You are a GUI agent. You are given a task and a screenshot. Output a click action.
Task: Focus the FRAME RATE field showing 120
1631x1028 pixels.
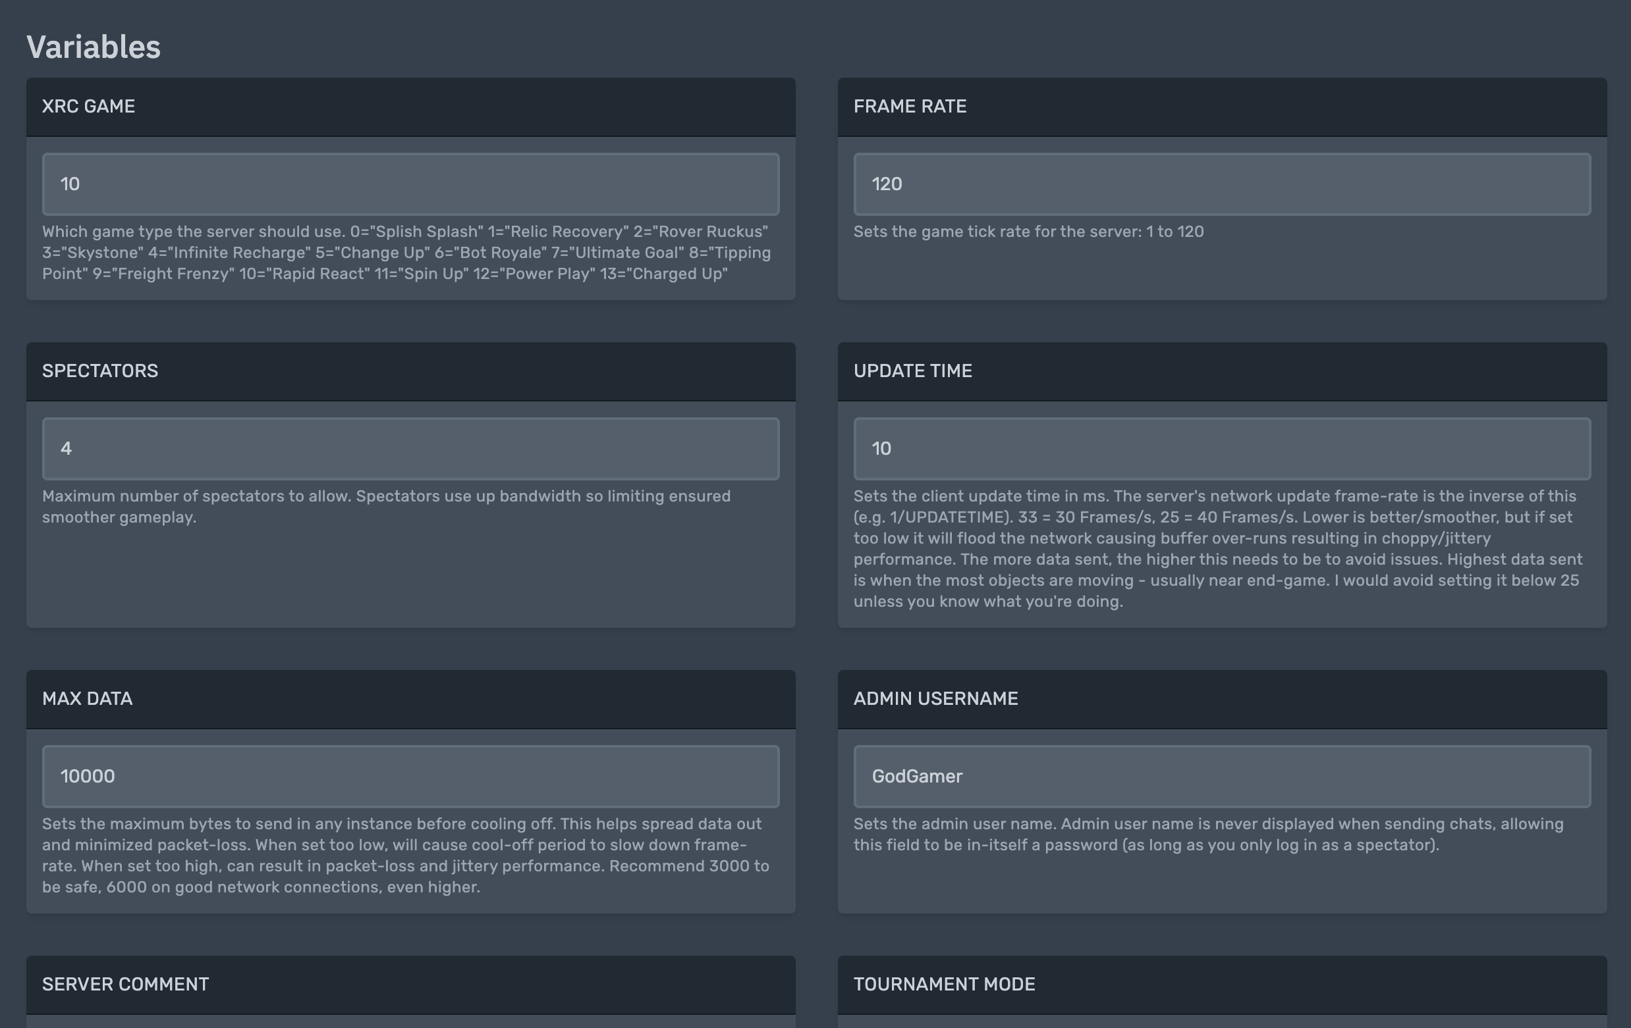coord(1221,184)
